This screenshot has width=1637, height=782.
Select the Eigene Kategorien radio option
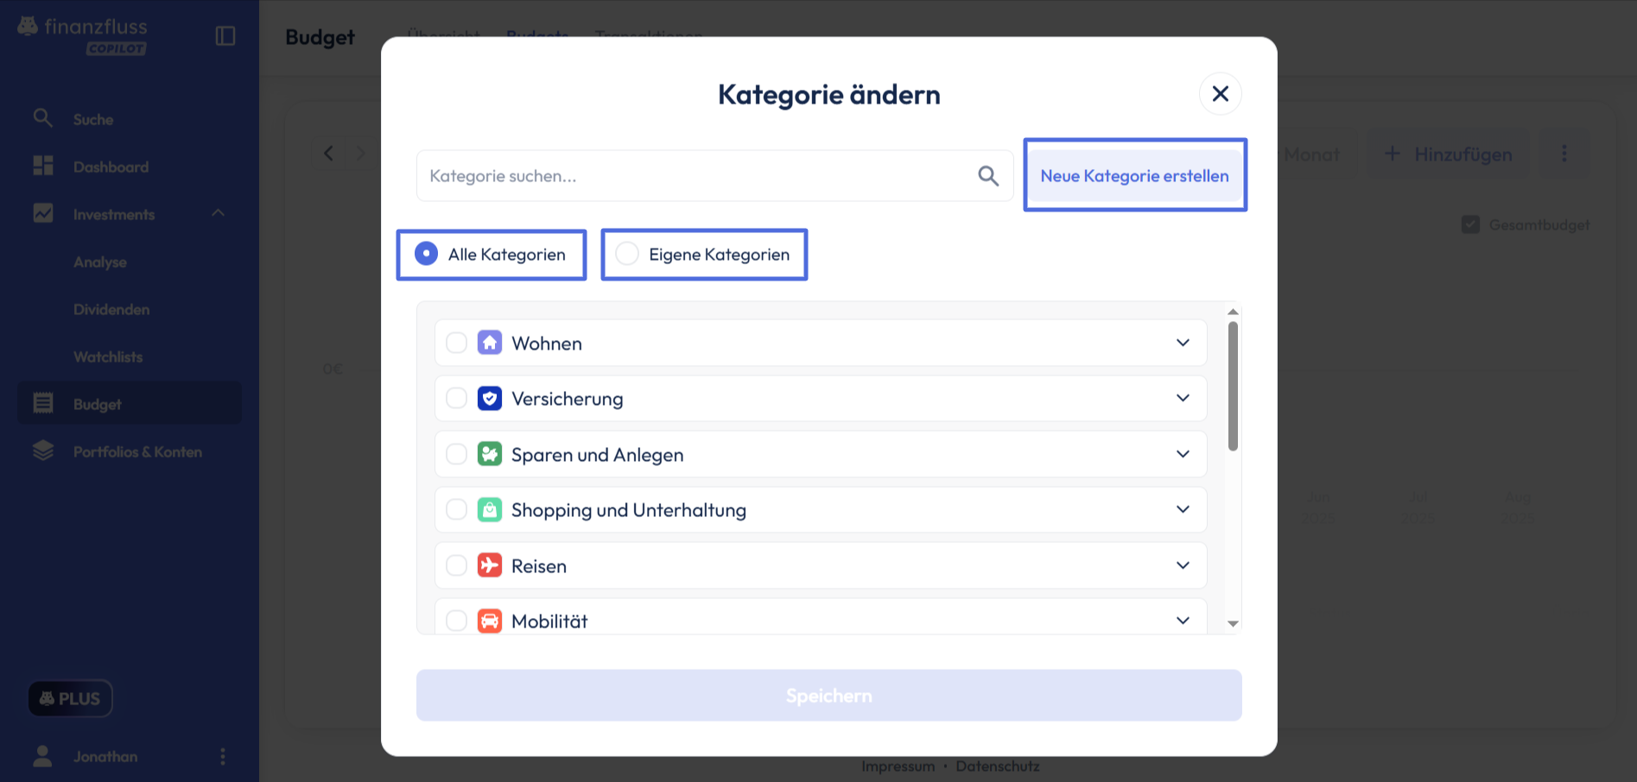point(628,254)
